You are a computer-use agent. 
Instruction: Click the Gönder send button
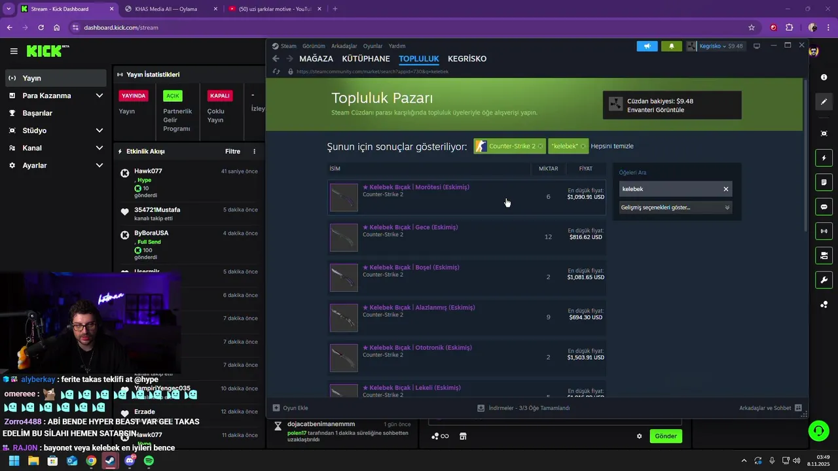(666, 436)
